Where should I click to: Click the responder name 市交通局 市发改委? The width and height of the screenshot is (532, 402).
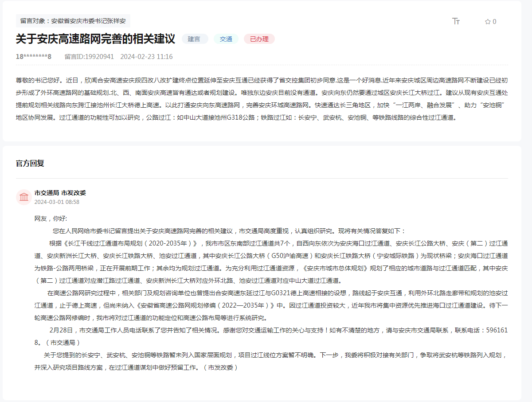(x=60, y=193)
